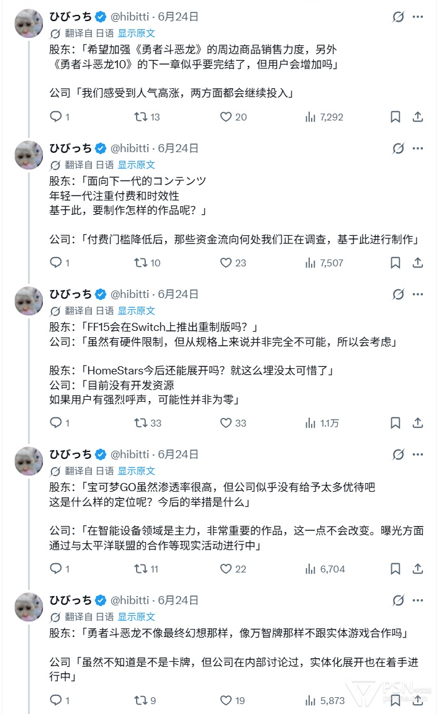
Task: Open Grok icon on first tweet
Action: (x=398, y=17)
